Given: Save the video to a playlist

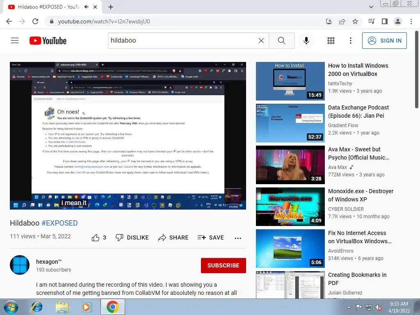Looking at the screenshot, I should (210, 237).
